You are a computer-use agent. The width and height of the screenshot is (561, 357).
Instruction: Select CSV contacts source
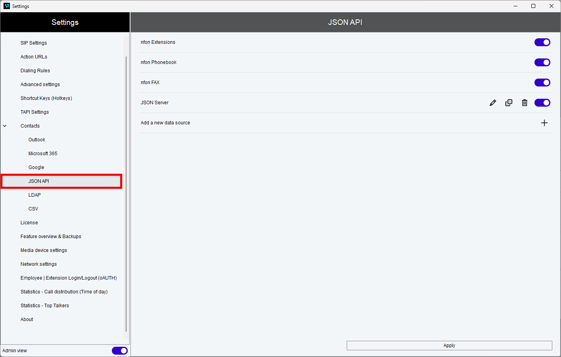pyautogui.click(x=33, y=209)
